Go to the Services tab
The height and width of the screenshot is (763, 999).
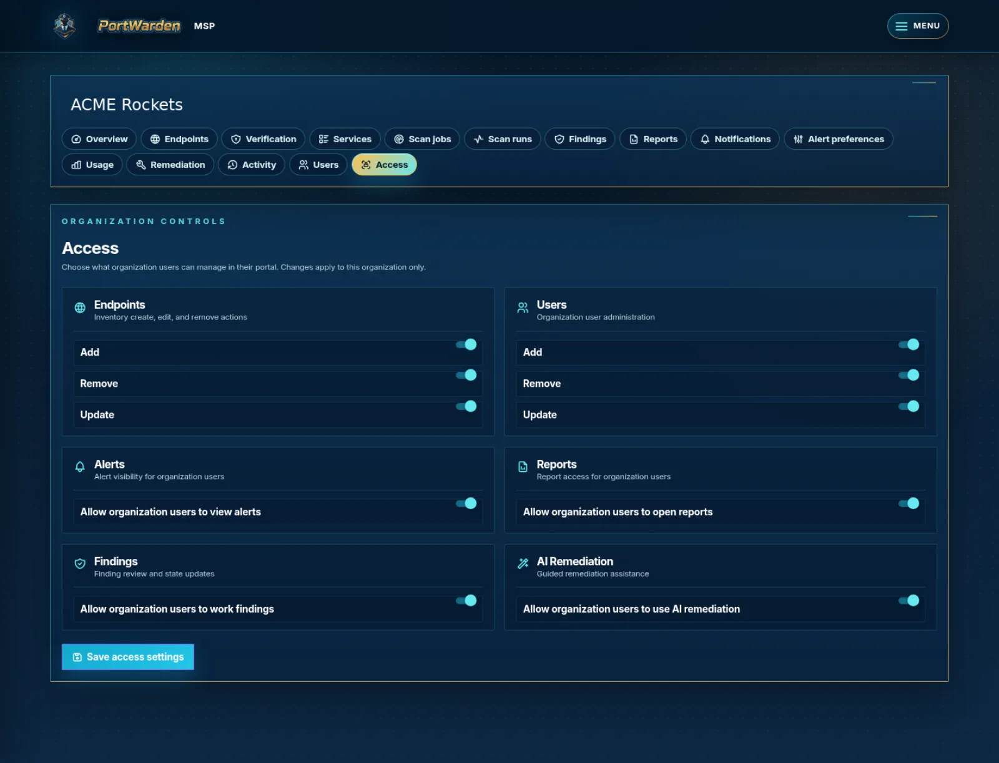pyautogui.click(x=345, y=139)
